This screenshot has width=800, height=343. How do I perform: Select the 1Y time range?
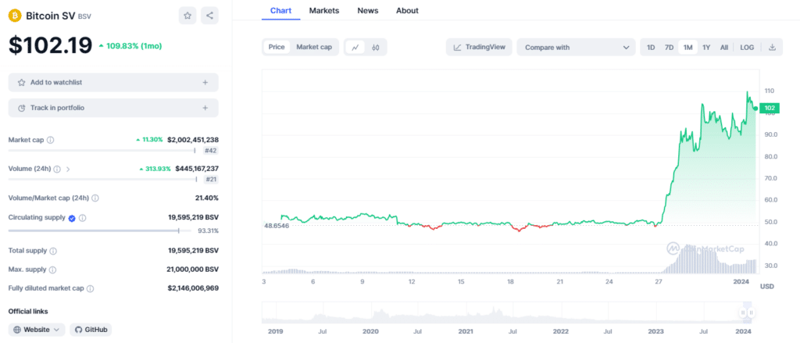pyautogui.click(x=706, y=48)
